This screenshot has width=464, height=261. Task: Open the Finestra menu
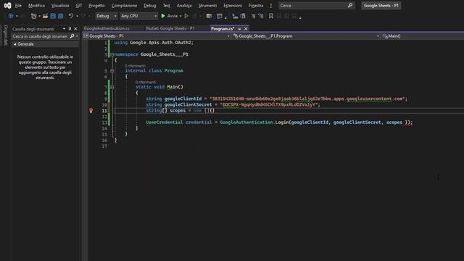[x=256, y=6]
